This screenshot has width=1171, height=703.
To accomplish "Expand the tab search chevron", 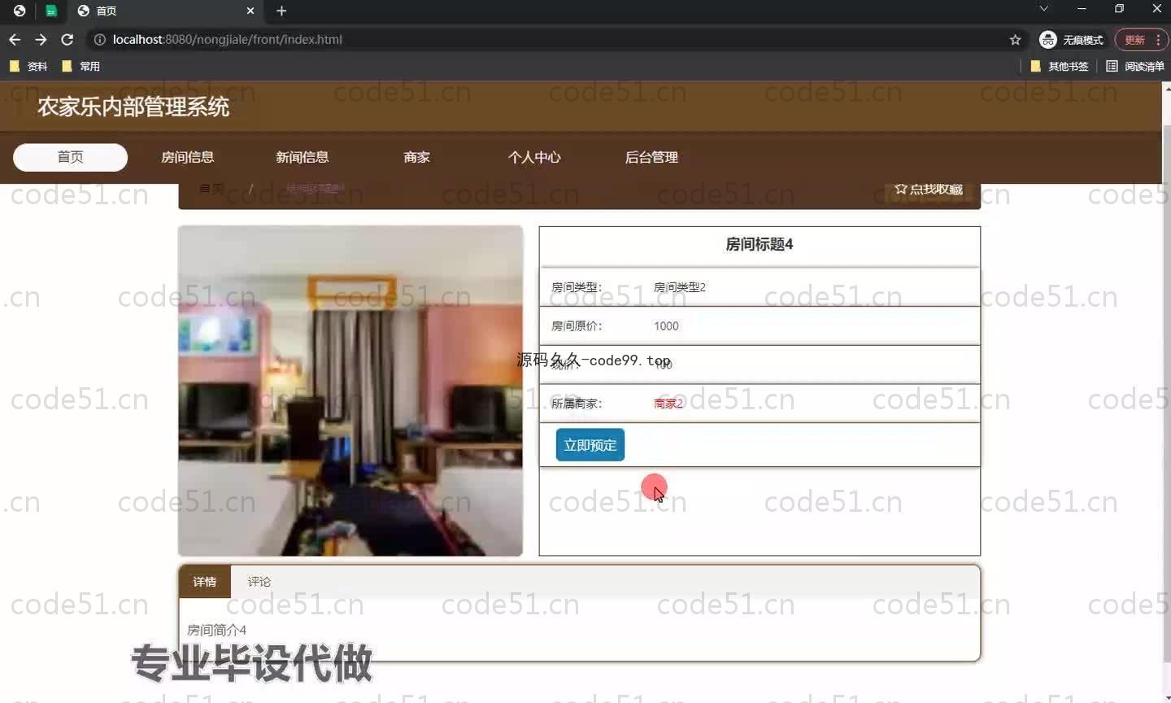I will click(1043, 9).
